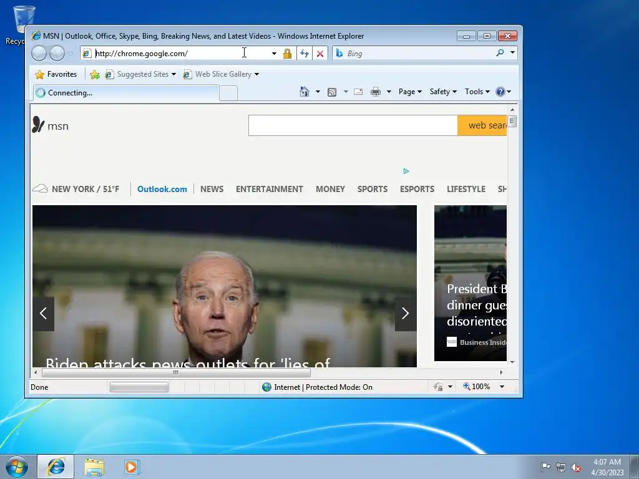Click the horizontal scrollbar right arrow
639x479 pixels.
(501, 372)
